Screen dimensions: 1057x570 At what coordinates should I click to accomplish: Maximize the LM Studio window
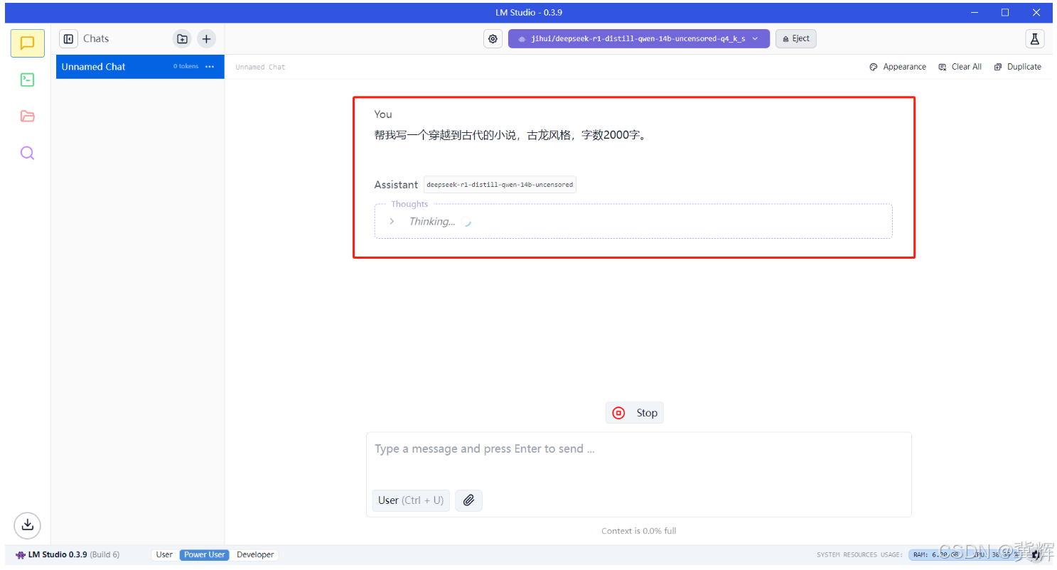(1005, 12)
